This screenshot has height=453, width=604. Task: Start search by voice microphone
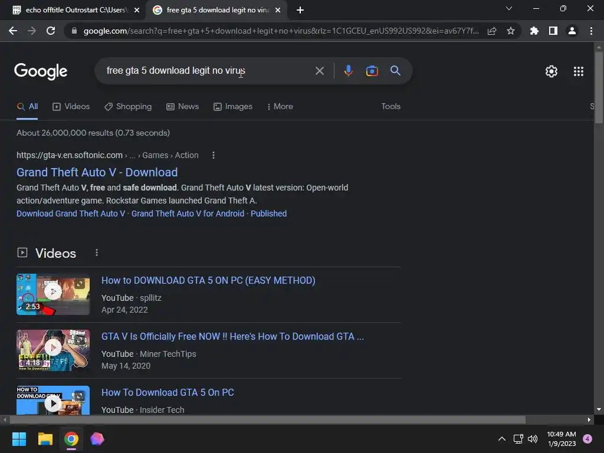pyautogui.click(x=348, y=71)
